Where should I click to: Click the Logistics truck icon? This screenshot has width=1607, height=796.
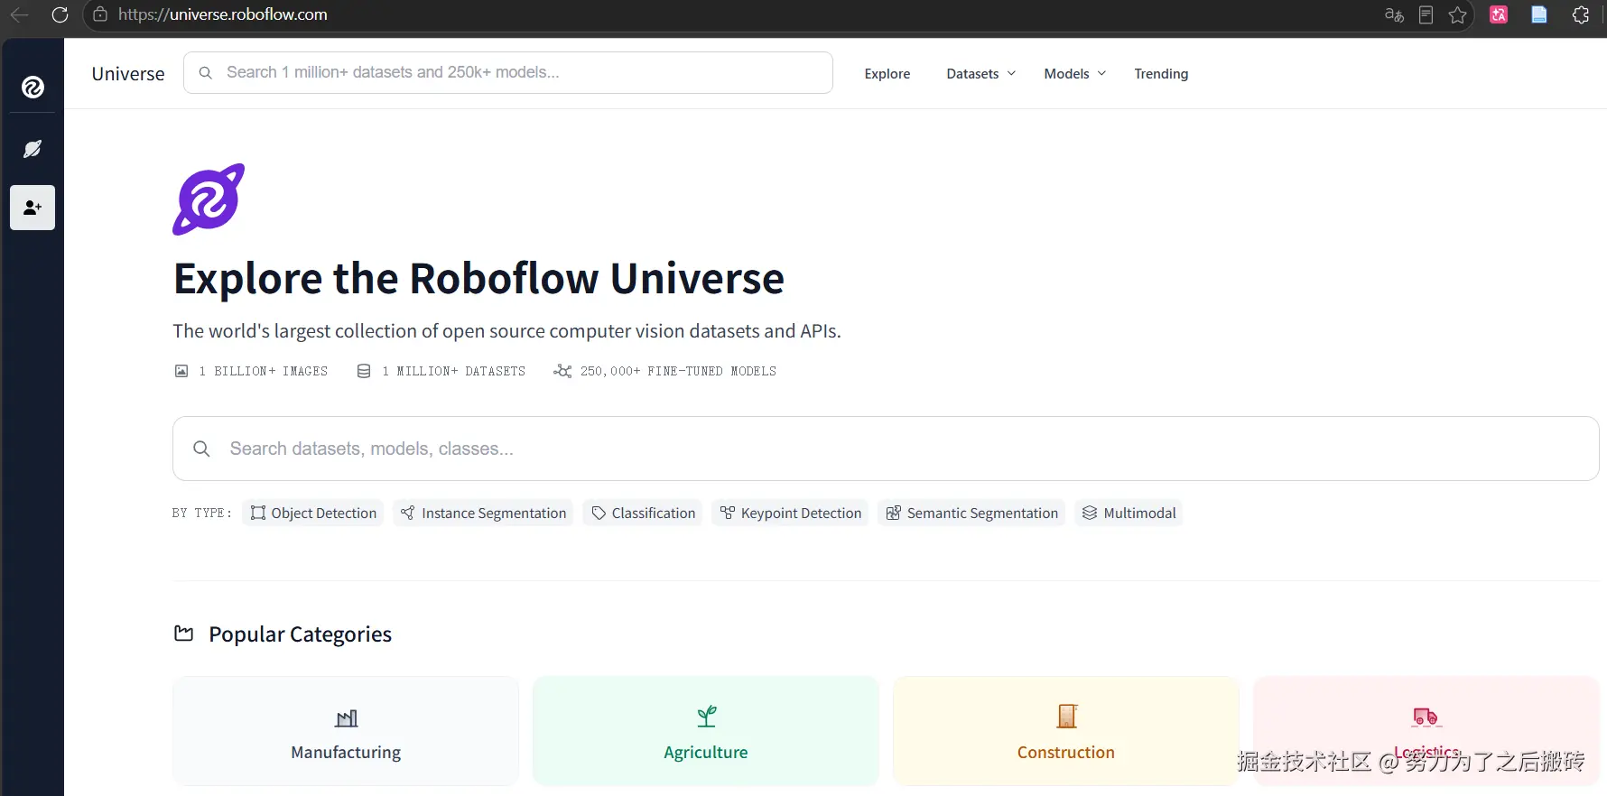(x=1426, y=717)
